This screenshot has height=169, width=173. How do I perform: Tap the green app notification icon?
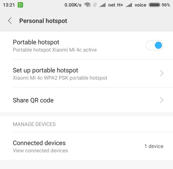(x=20, y=5)
